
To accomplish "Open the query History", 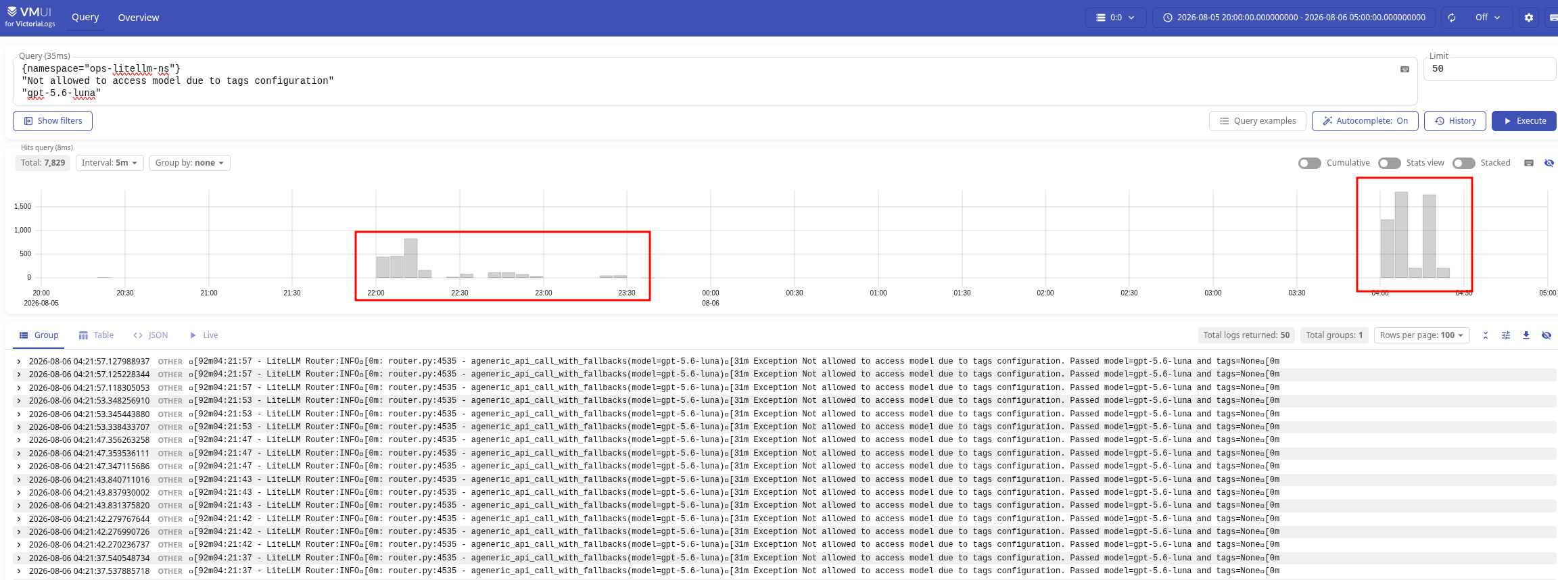I will click(x=1455, y=121).
